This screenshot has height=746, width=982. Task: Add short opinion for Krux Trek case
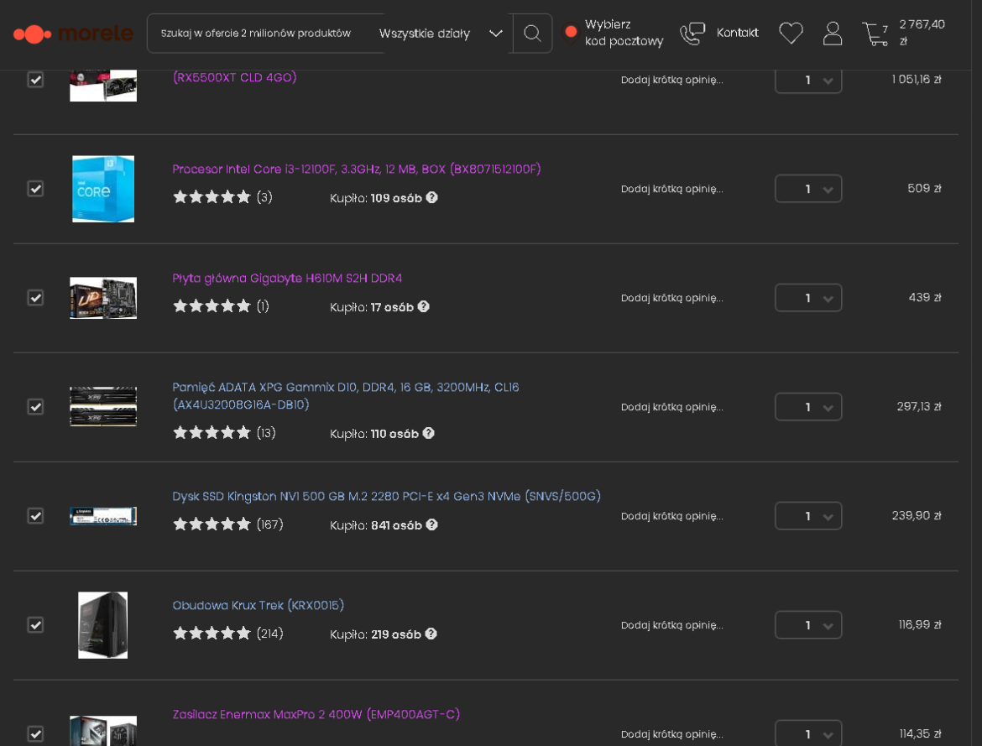(672, 624)
